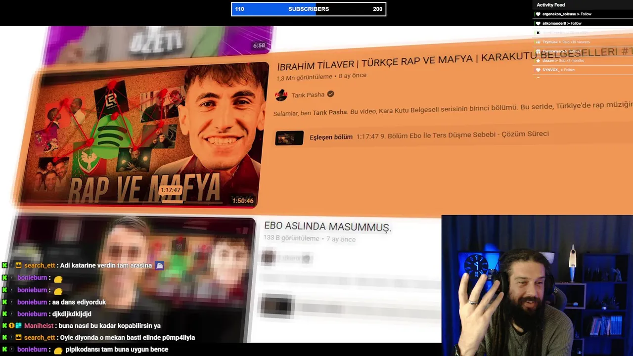Screen dimensions: 633x356
Task: Click the heart icon beside ergenekon_solcusu
Action: point(538,14)
